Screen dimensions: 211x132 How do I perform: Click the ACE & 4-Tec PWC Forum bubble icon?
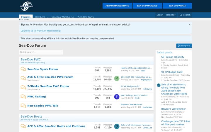[x=23, y=78]
